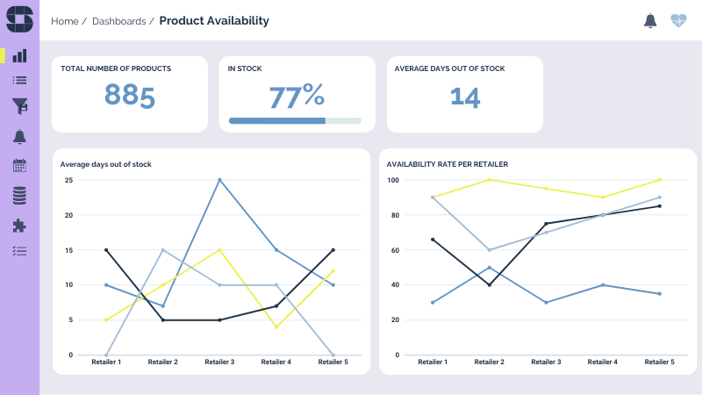Open the bar chart dashboards icon

coord(19,55)
